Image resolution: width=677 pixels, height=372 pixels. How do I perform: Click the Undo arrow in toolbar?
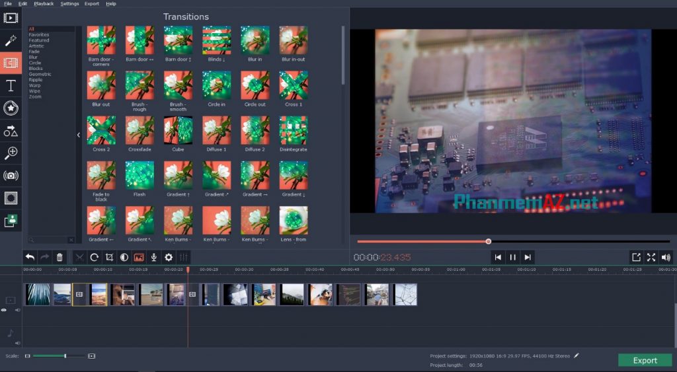pyautogui.click(x=30, y=257)
